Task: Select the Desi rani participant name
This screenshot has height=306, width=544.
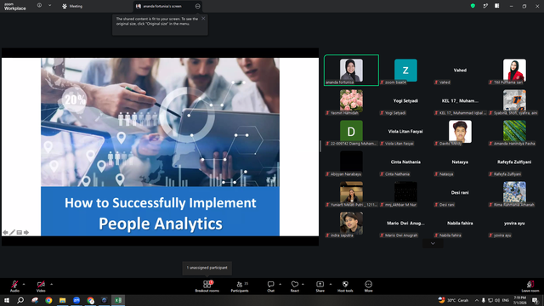Action: coord(460,193)
